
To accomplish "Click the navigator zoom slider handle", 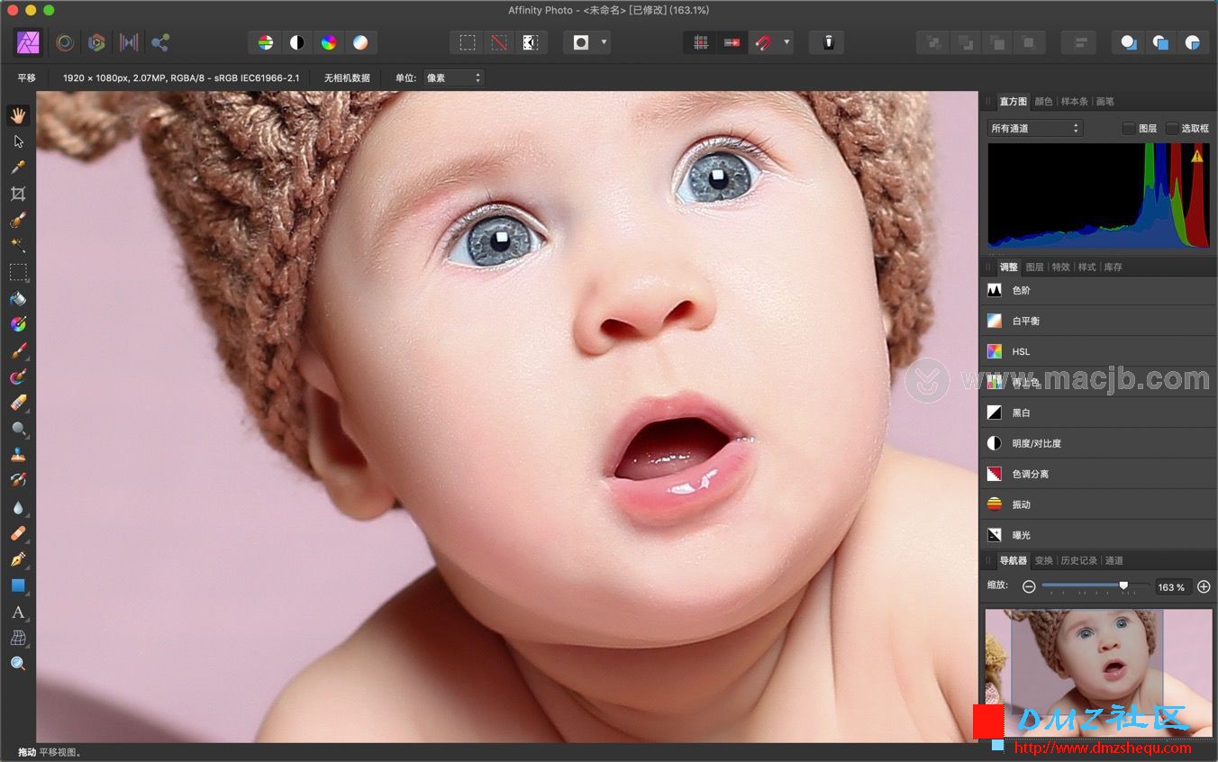I will (x=1123, y=585).
